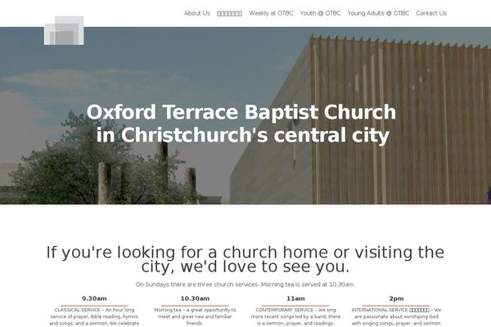Click the CLASSICAL SERVICE description text
491x327 pixels.
(94, 316)
